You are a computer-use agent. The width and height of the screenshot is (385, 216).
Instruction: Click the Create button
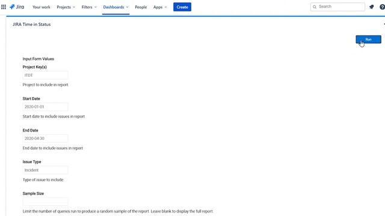[x=182, y=7]
